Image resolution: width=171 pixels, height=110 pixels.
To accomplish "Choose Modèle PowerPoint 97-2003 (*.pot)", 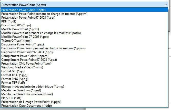I will click(x=84, y=37).
